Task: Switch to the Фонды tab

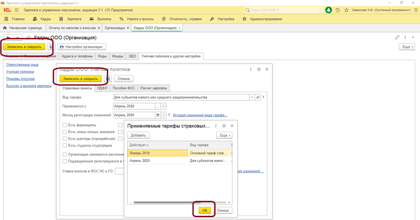Action: (118, 56)
